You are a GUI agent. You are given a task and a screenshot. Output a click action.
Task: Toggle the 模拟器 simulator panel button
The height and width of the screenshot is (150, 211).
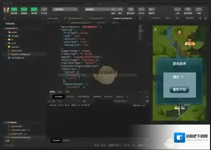[x=14, y=10]
